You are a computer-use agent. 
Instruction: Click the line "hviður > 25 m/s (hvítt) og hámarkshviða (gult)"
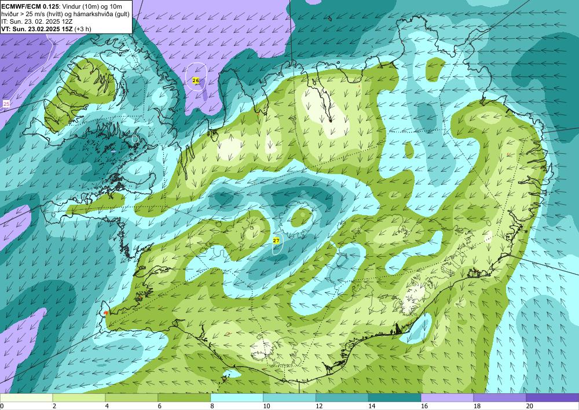[65, 14]
